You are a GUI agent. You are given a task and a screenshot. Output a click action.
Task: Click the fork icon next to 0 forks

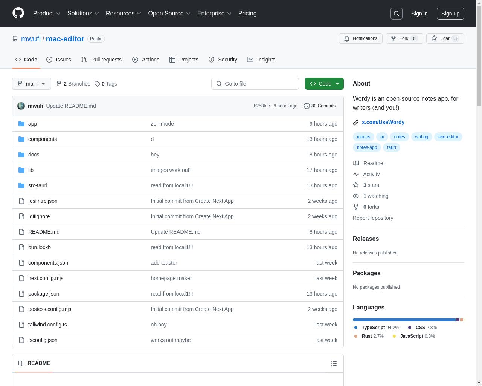(356, 207)
